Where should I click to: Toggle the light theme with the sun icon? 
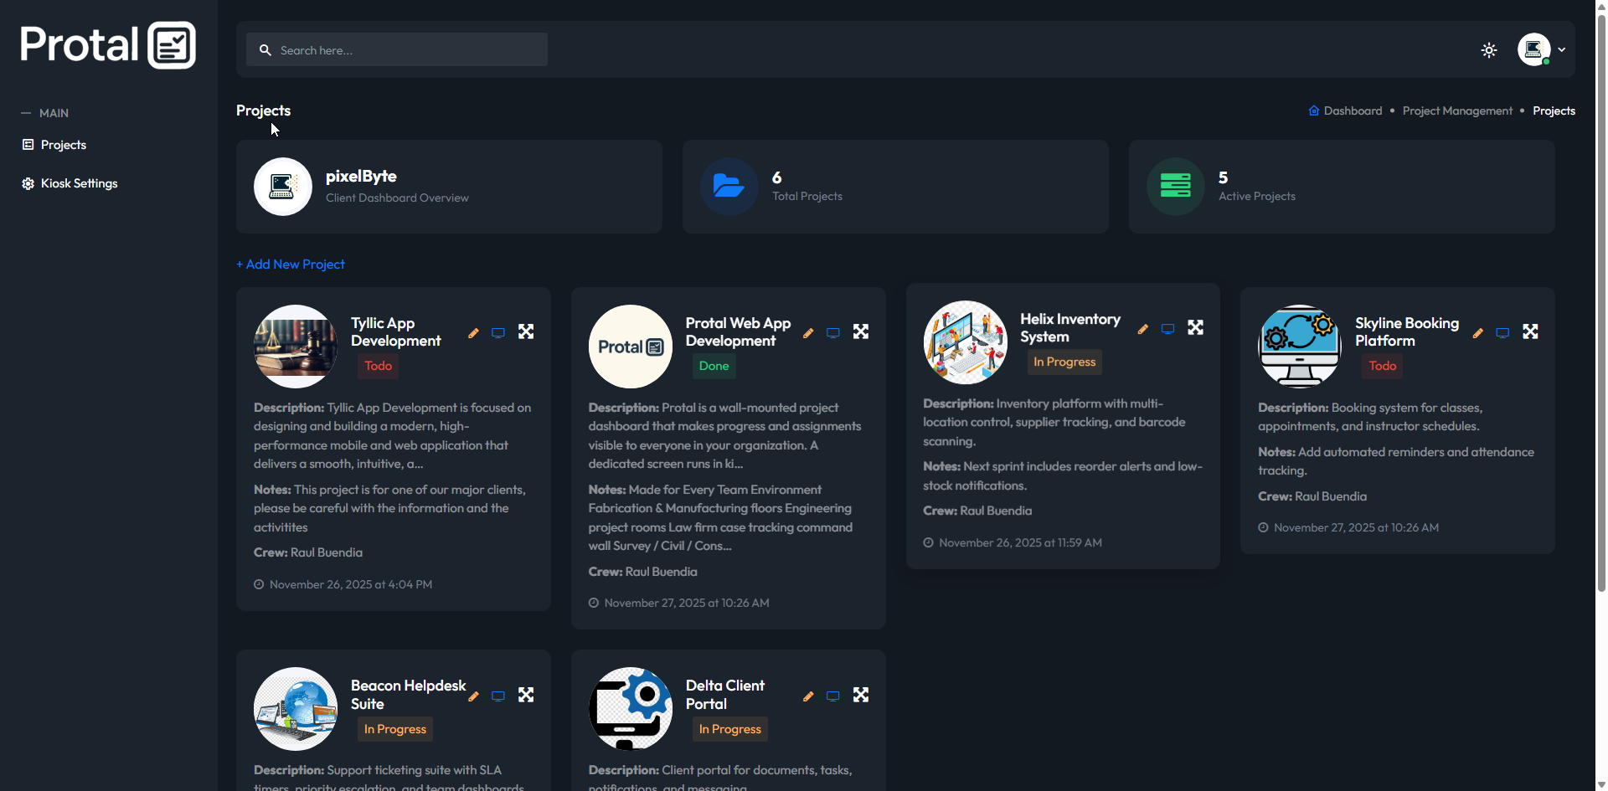pos(1489,50)
